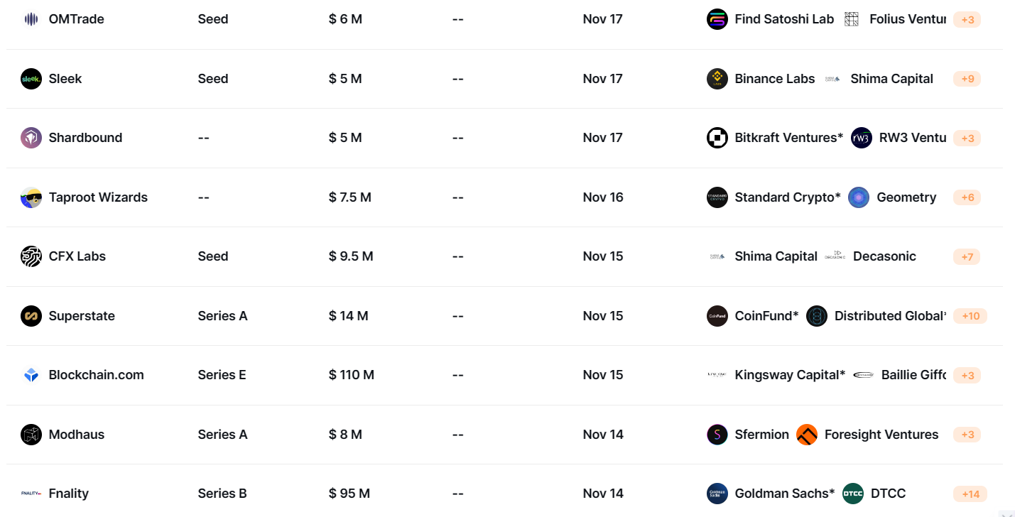The height and width of the screenshot is (517, 1015).
Task: Expand the +14 investors badge for Fnality
Action: tap(970, 494)
